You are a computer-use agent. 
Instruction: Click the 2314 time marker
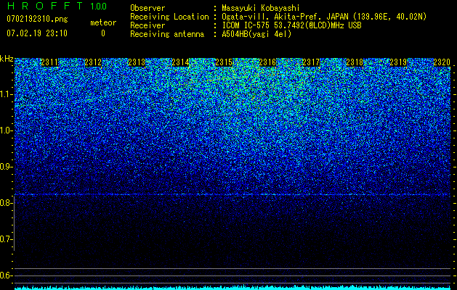(x=180, y=62)
